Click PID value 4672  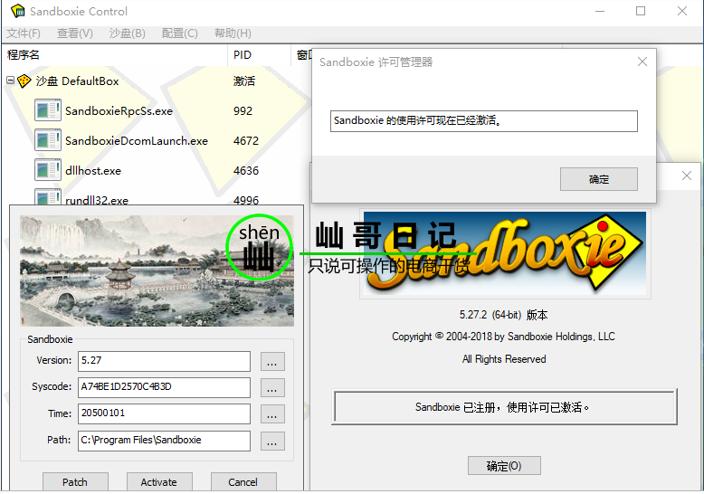point(246,141)
